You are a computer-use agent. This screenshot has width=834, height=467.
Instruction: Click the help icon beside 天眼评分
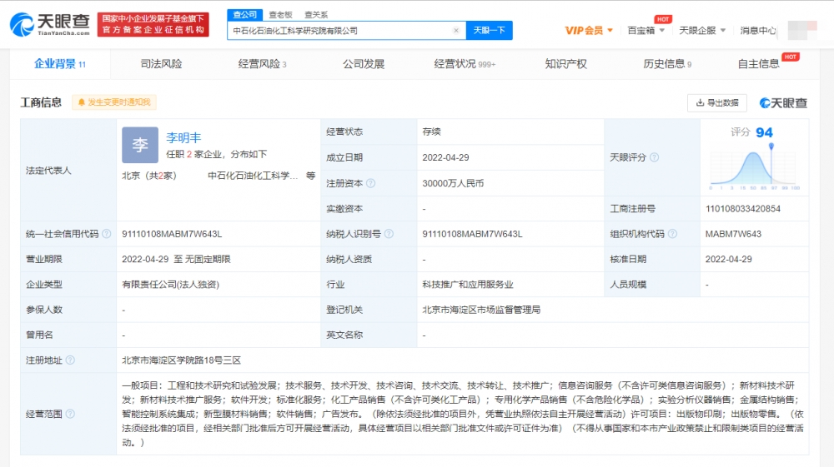point(654,157)
